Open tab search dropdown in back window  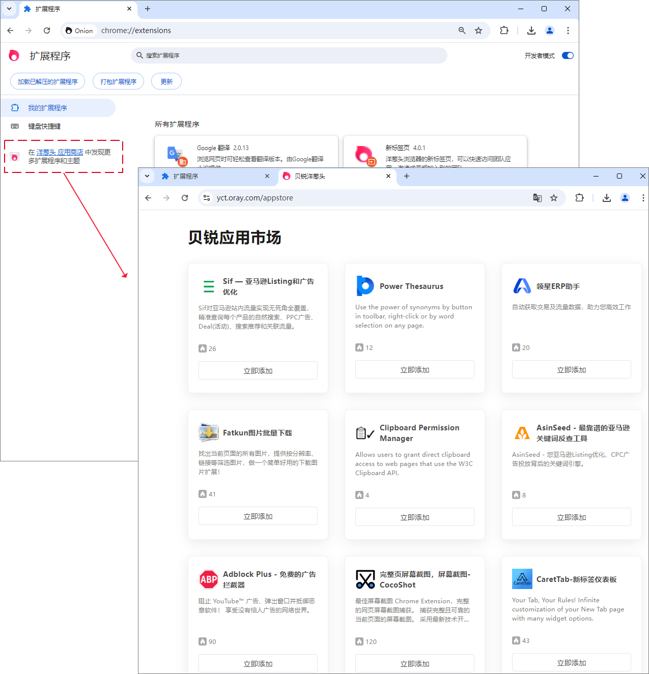point(9,9)
